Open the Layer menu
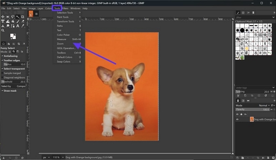The height and width of the screenshot is (160, 276). click(40, 8)
